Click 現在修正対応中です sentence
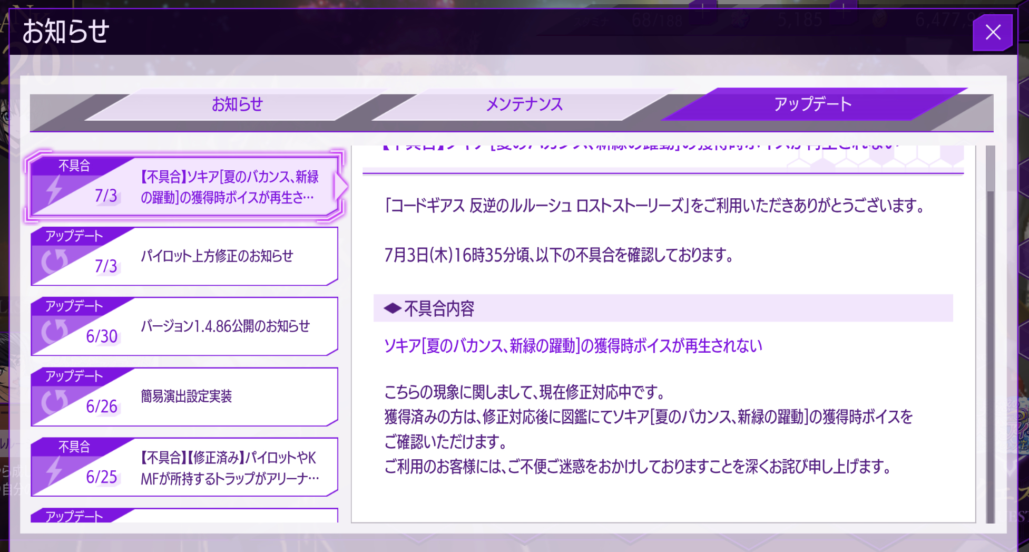The width and height of the screenshot is (1029, 552). (524, 392)
